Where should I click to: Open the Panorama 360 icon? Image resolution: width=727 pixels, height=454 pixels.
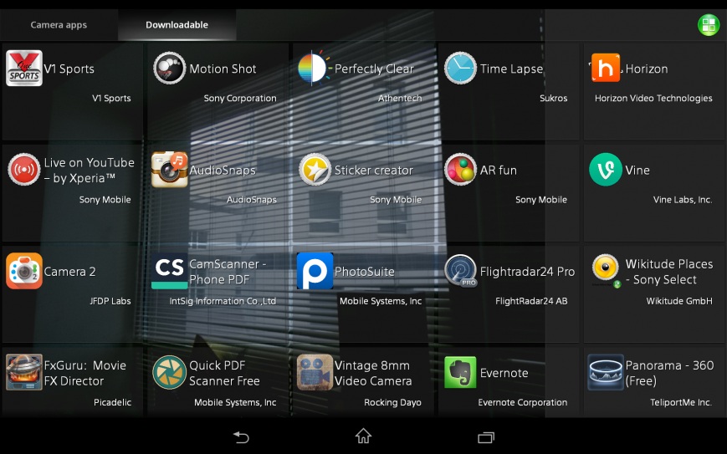606,372
